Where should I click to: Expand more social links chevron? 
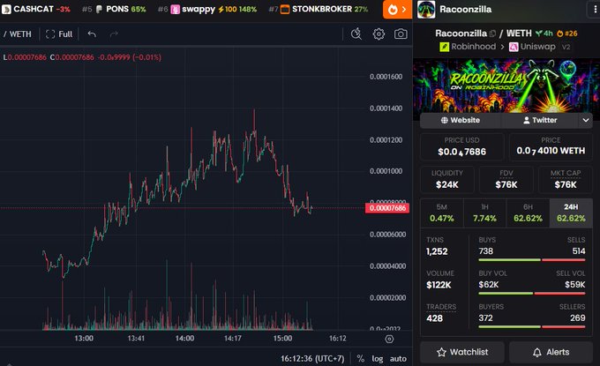tap(586, 120)
